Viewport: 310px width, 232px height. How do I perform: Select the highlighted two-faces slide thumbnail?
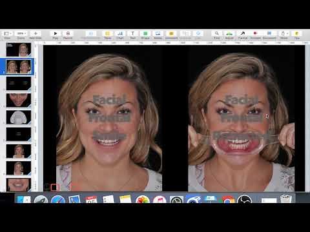click(19, 66)
